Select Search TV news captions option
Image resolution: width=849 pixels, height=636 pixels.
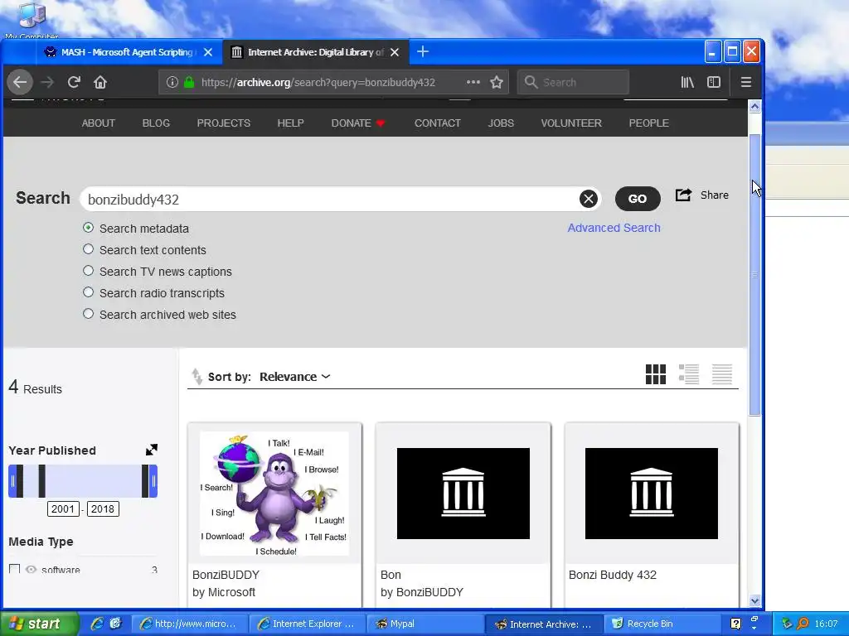pyautogui.click(x=88, y=271)
